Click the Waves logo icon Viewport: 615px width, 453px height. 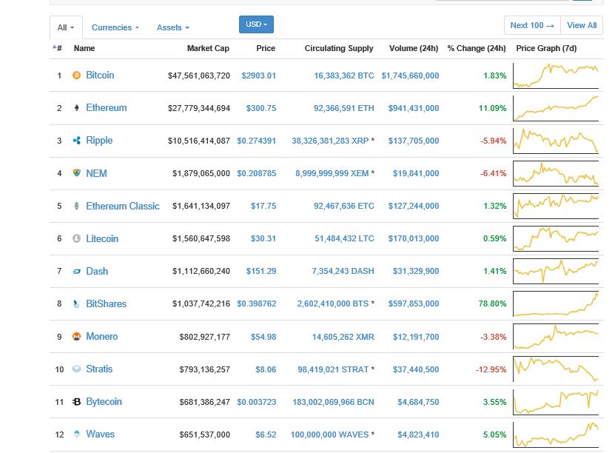click(76, 434)
